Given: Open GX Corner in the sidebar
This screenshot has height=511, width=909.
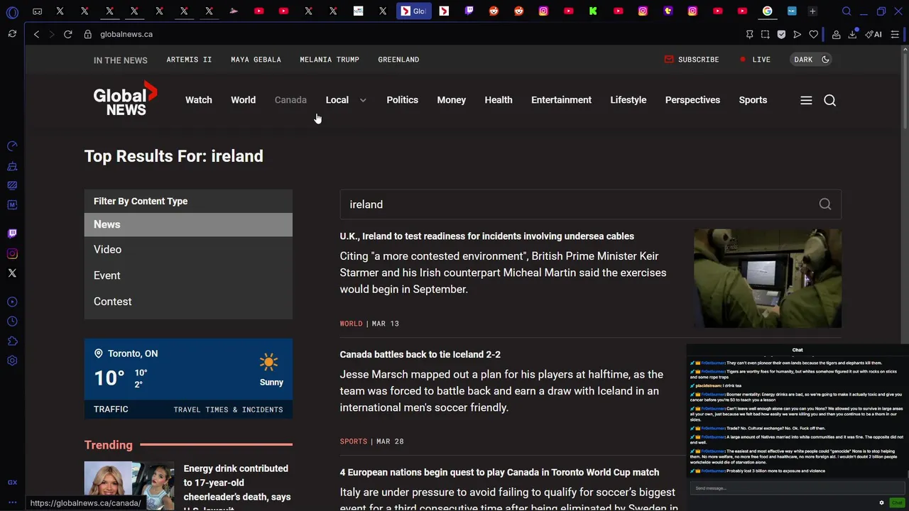Looking at the screenshot, I should [12, 482].
